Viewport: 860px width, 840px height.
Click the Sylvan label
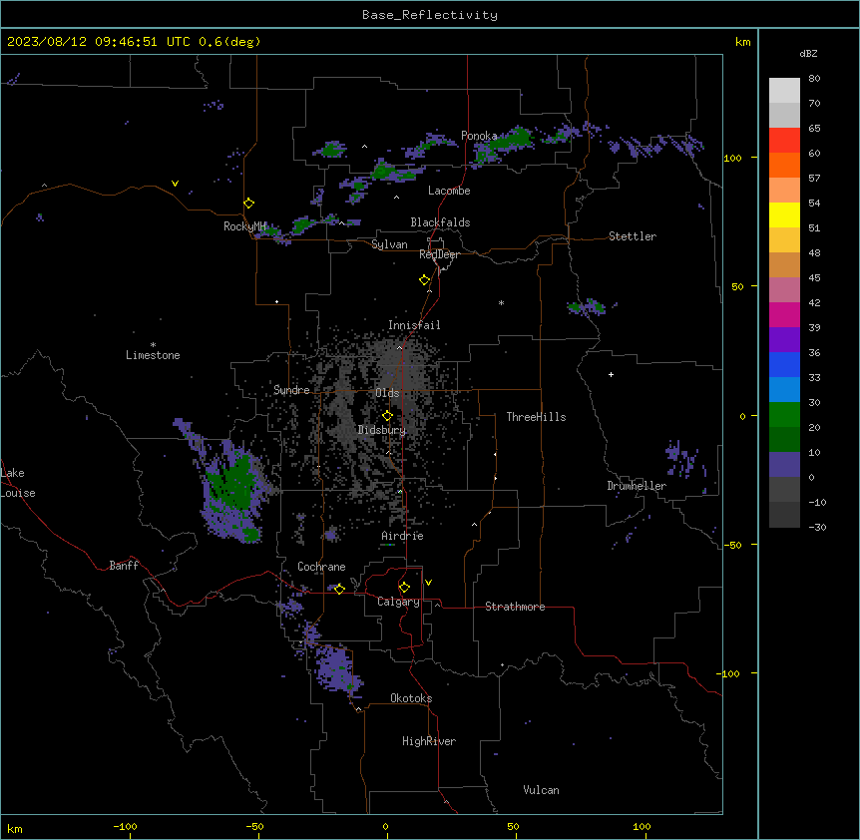tap(389, 244)
